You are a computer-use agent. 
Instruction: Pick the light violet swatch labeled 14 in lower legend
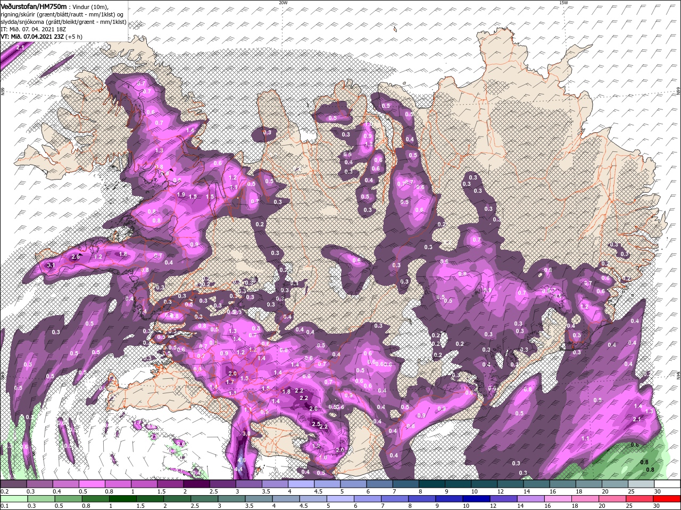(531, 498)
